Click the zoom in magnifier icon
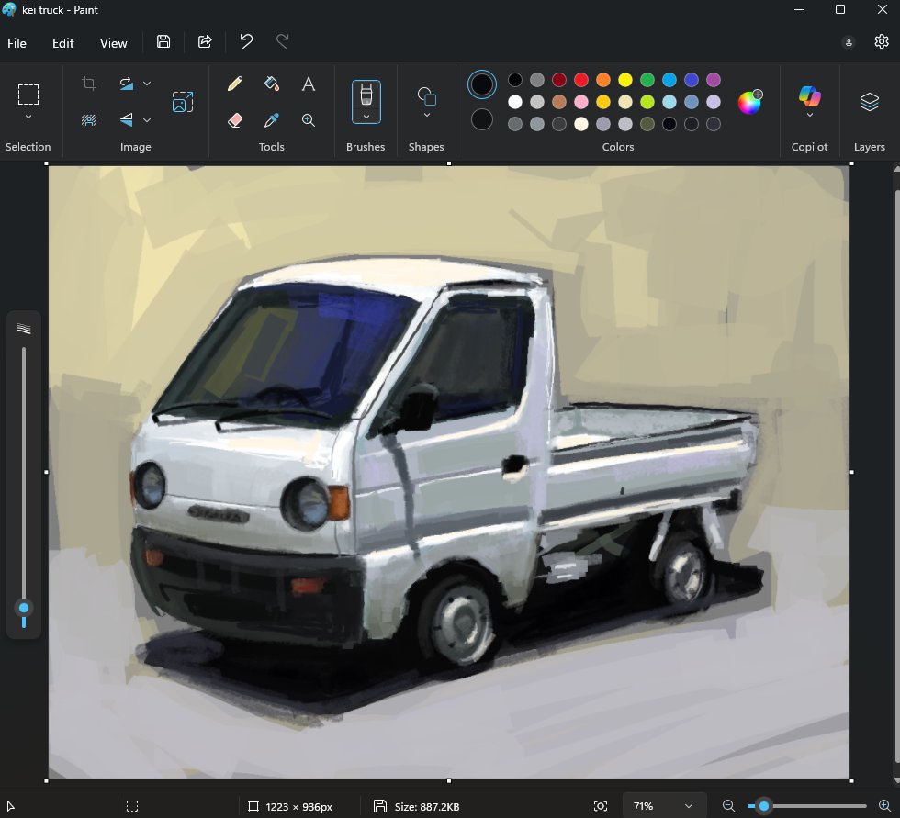 [885, 806]
